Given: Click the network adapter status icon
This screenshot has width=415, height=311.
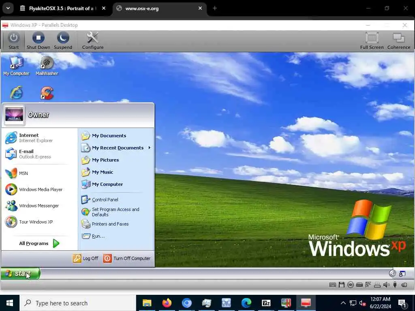Looking at the screenshot, I should click(368, 285).
